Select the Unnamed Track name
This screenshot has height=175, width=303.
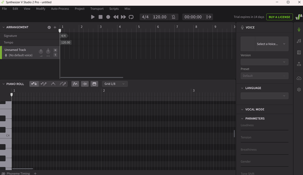coord(15,50)
